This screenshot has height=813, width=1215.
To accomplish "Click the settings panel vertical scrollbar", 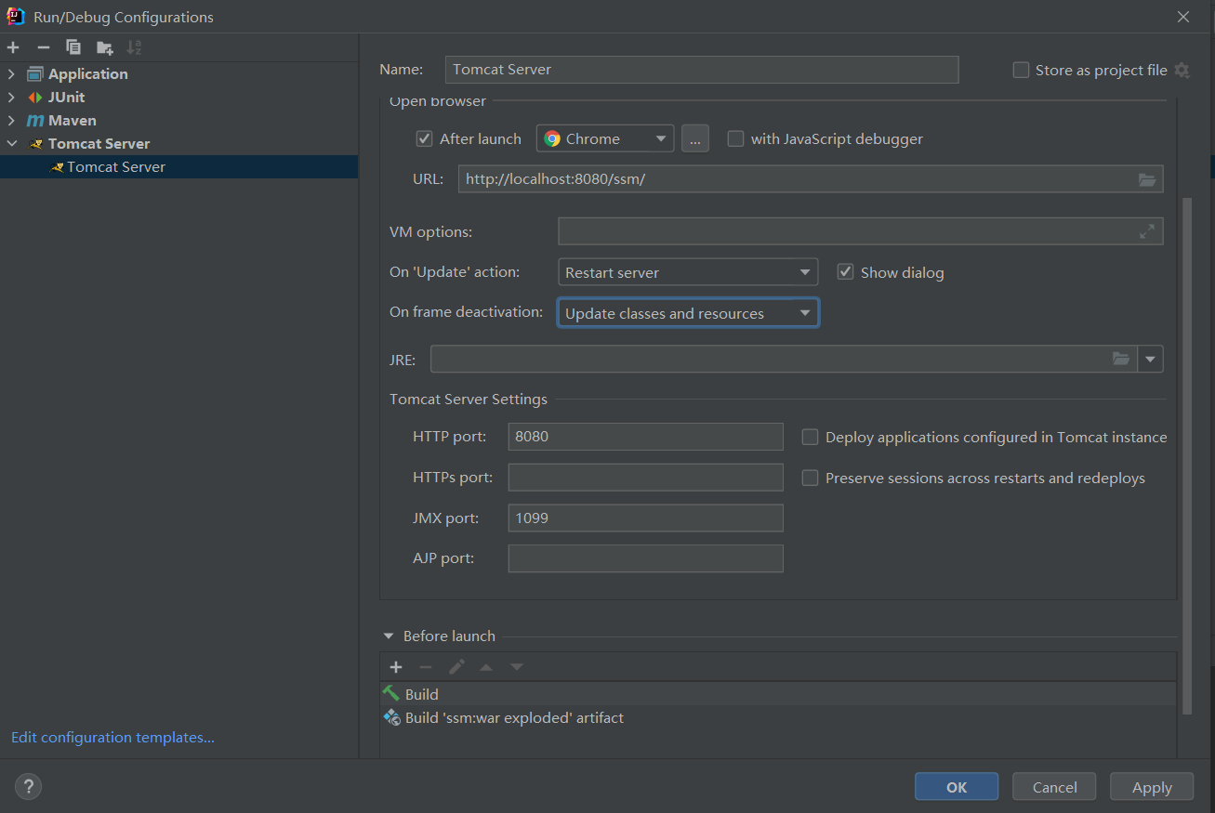I will (x=1186, y=455).
